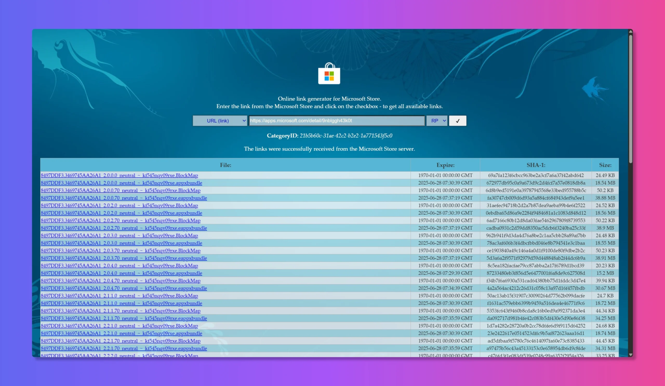Click the 38.88 MB size cell
665x386 pixels.
tap(605, 198)
